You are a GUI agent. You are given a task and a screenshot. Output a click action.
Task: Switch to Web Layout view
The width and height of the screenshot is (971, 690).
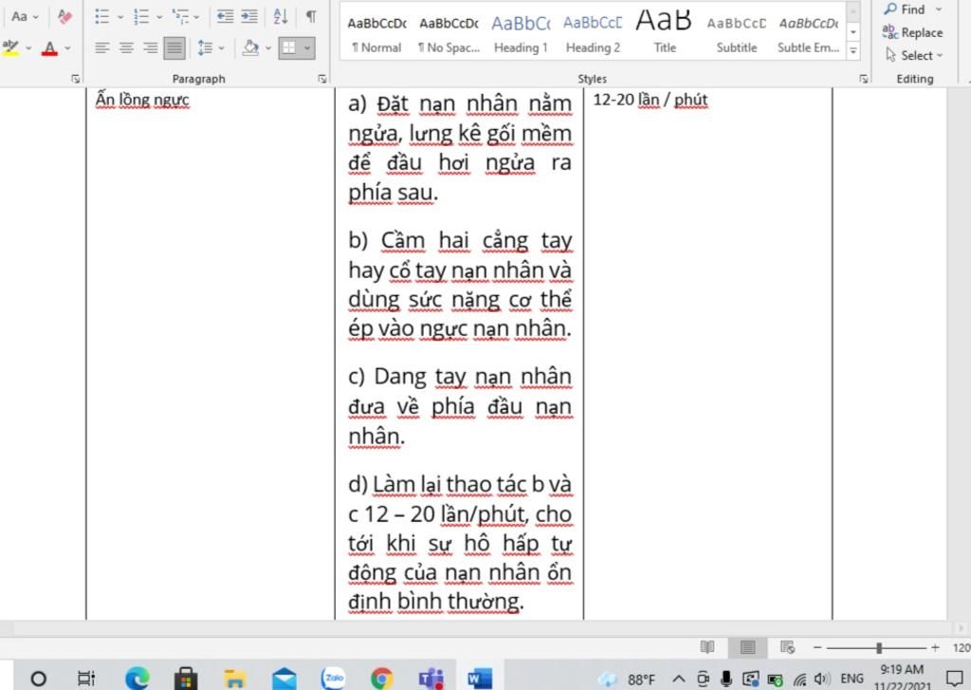click(788, 647)
